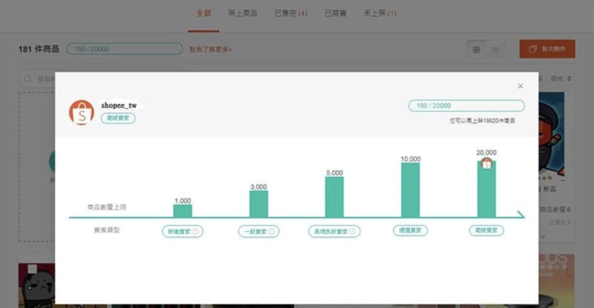The height and width of the screenshot is (308, 594).
Task: Click the help icon beside 表現良好賣家
Action: tap(353, 232)
